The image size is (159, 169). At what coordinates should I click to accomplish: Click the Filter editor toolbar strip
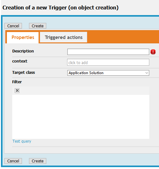(81, 91)
